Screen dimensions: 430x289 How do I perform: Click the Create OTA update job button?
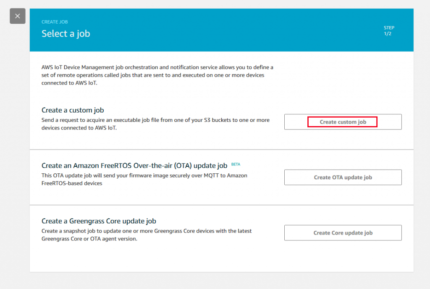point(343,178)
